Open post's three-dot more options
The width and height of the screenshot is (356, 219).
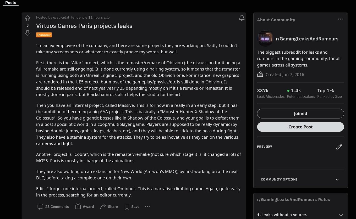tap(147, 207)
